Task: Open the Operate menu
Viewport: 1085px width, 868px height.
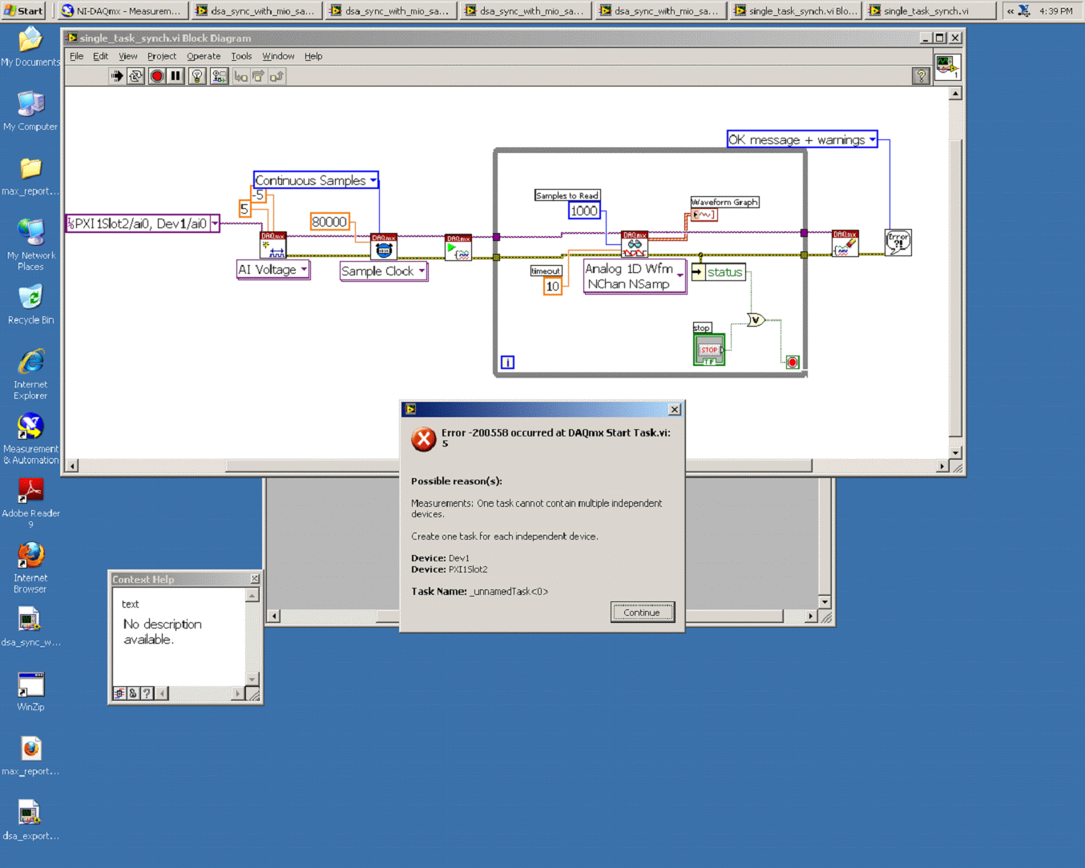Action: (x=204, y=56)
